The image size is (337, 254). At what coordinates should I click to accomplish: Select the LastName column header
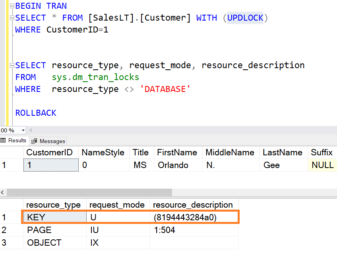[x=284, y=153]
